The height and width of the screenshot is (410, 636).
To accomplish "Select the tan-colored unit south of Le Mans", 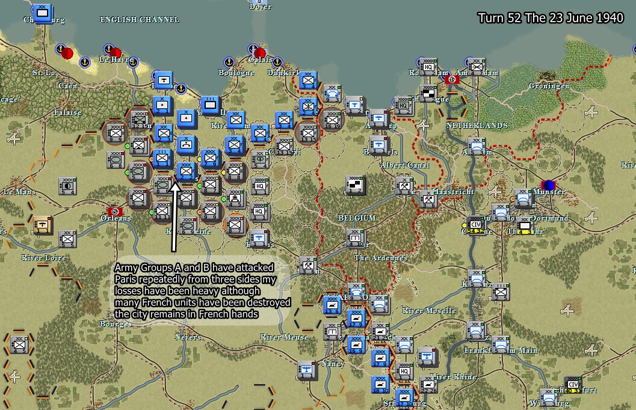I will tap(43, 225).
